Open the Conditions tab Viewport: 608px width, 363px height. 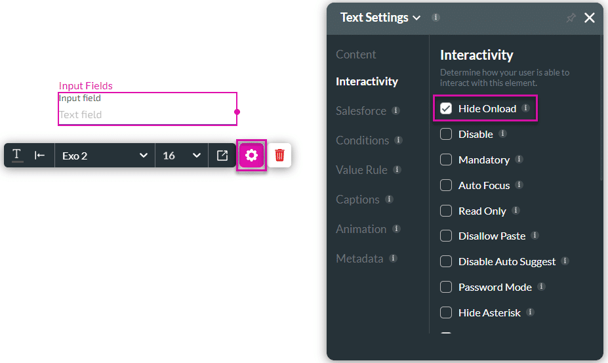tap(363, 140)
